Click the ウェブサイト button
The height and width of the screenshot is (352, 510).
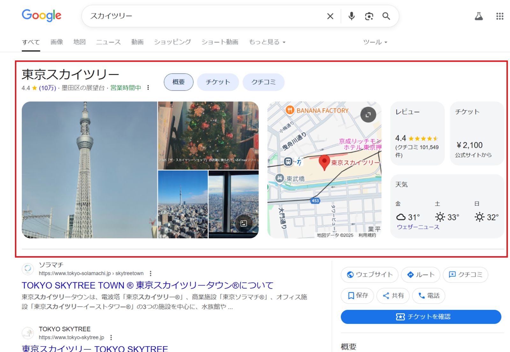click(x=369, y=275)
